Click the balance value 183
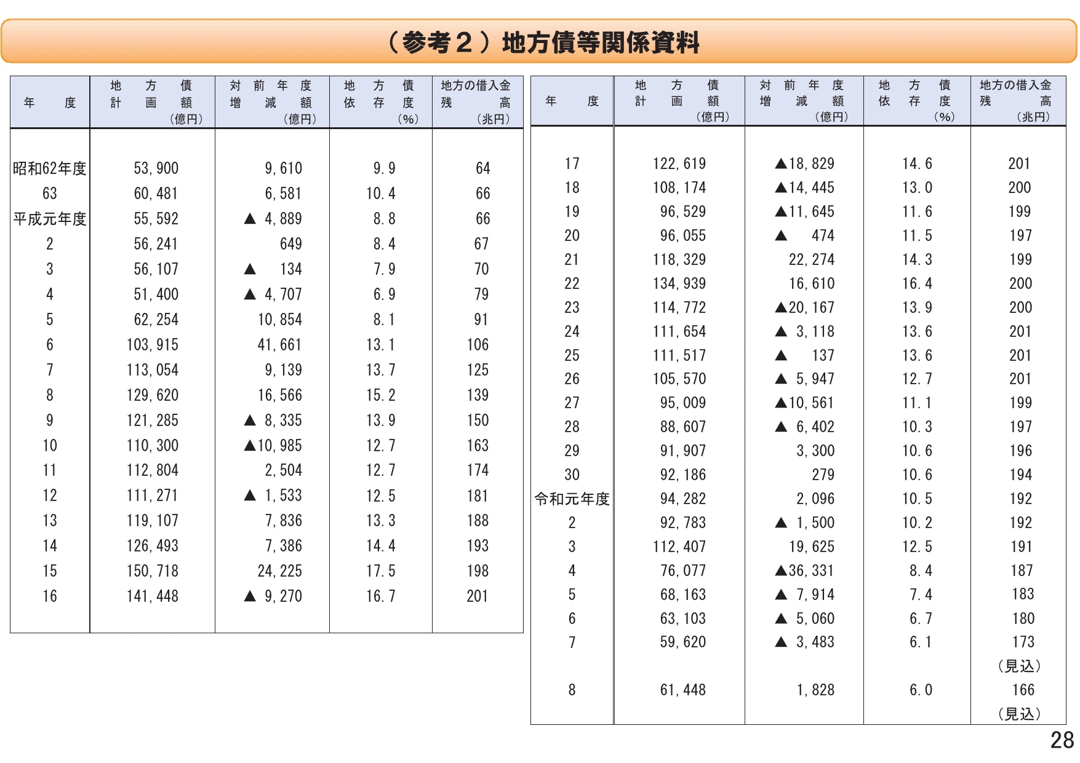1080x763 pixels. 1023,594
